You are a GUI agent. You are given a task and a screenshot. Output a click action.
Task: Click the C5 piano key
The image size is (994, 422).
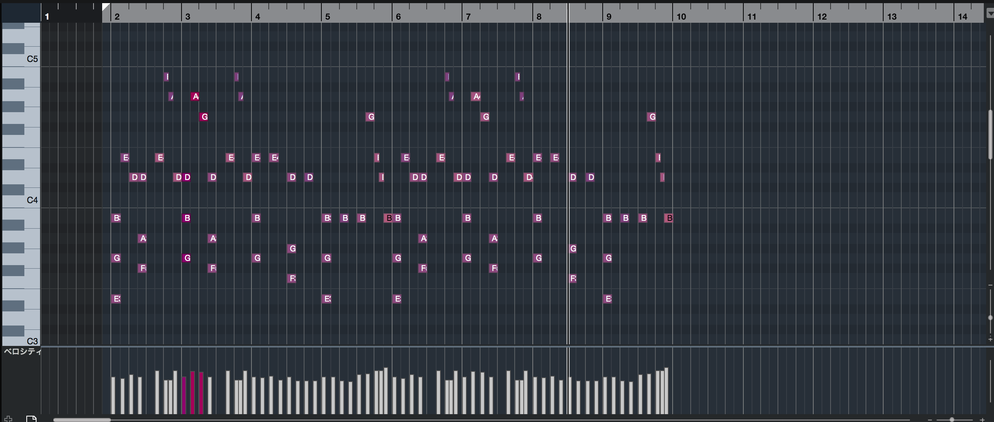click(21, 59)
